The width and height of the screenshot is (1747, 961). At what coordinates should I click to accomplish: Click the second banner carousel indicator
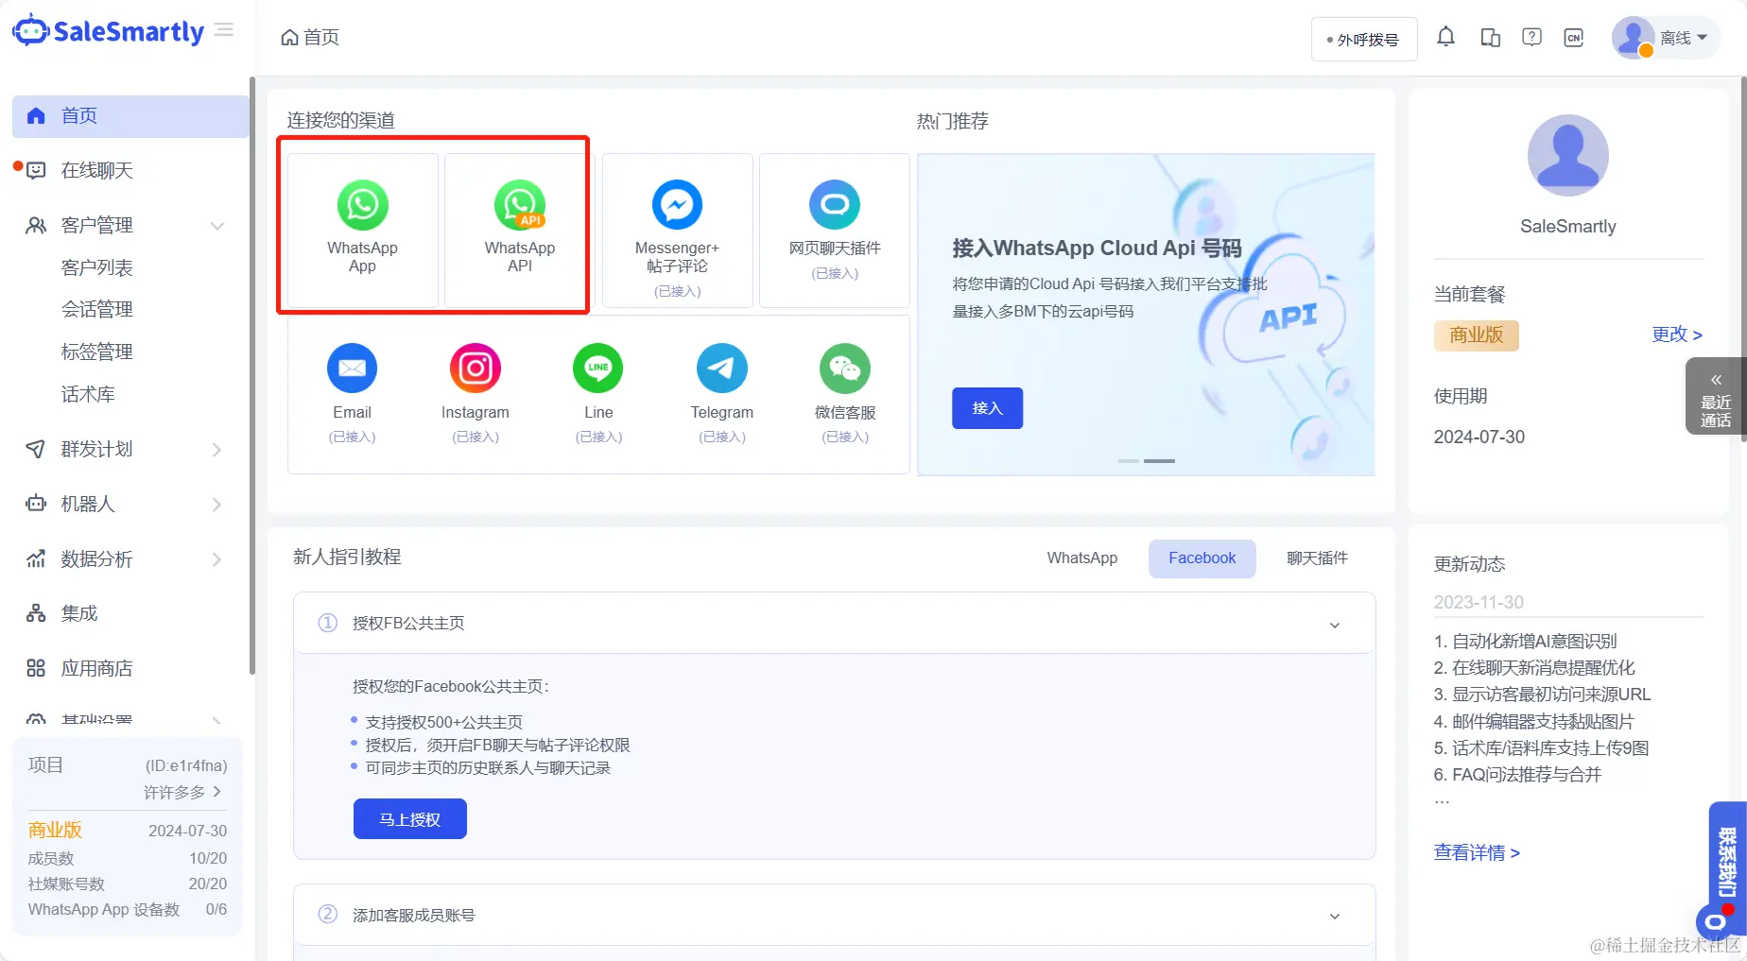[x=1159, y=461]
